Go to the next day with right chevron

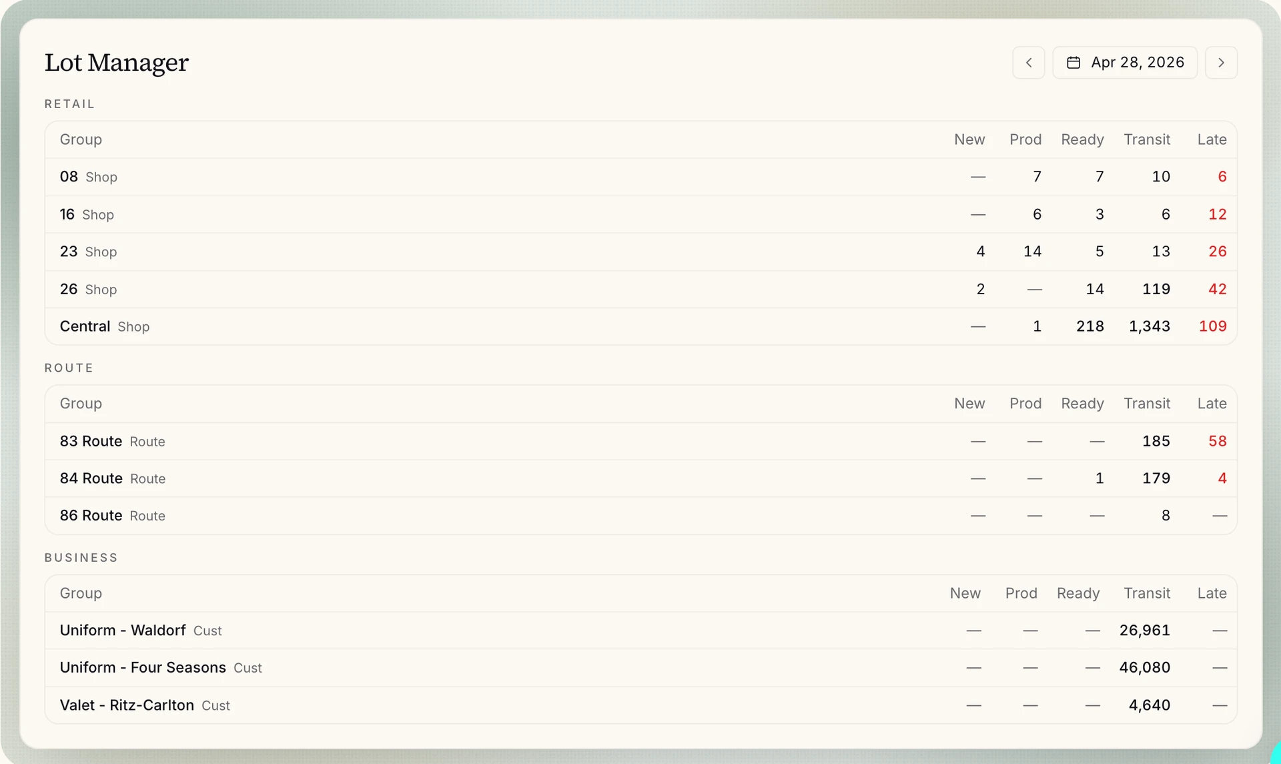(x=1221, y=63)
